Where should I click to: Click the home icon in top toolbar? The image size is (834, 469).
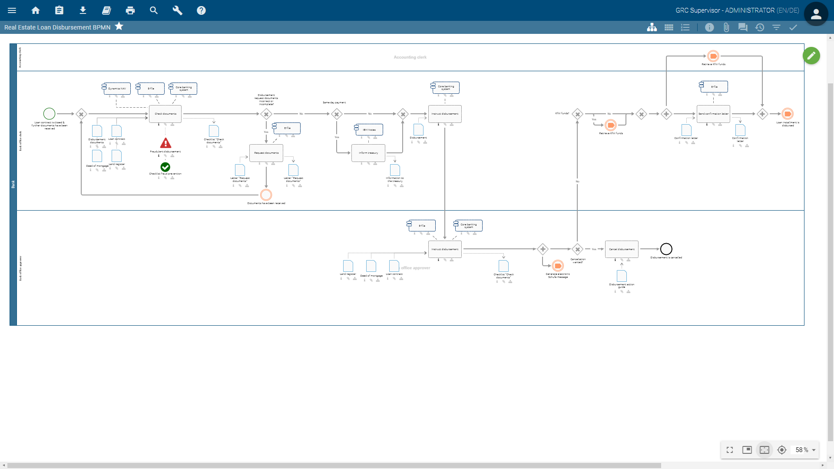(x=35, y=10)
